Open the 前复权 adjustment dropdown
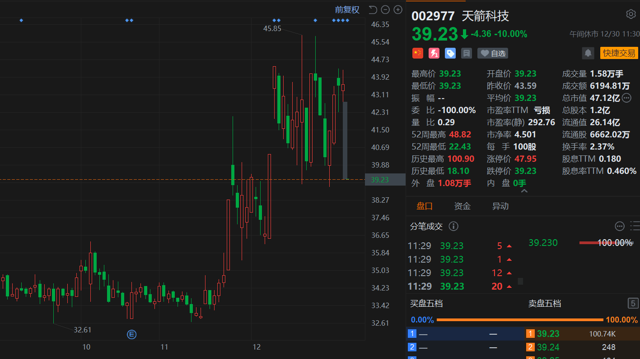640x359 pixels. click(x=347, y=10)
